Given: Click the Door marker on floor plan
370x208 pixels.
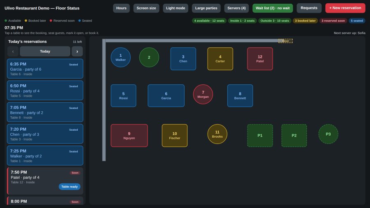Looking at the screenshot, I should (x=286, y=41).
